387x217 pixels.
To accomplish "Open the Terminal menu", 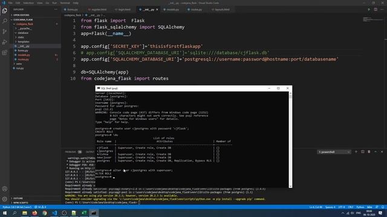I will click(65, 3).
